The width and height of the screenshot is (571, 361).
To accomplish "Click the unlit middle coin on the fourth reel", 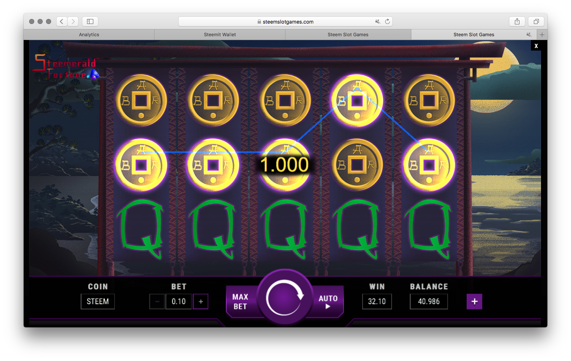I will click(x=357, y=165).
